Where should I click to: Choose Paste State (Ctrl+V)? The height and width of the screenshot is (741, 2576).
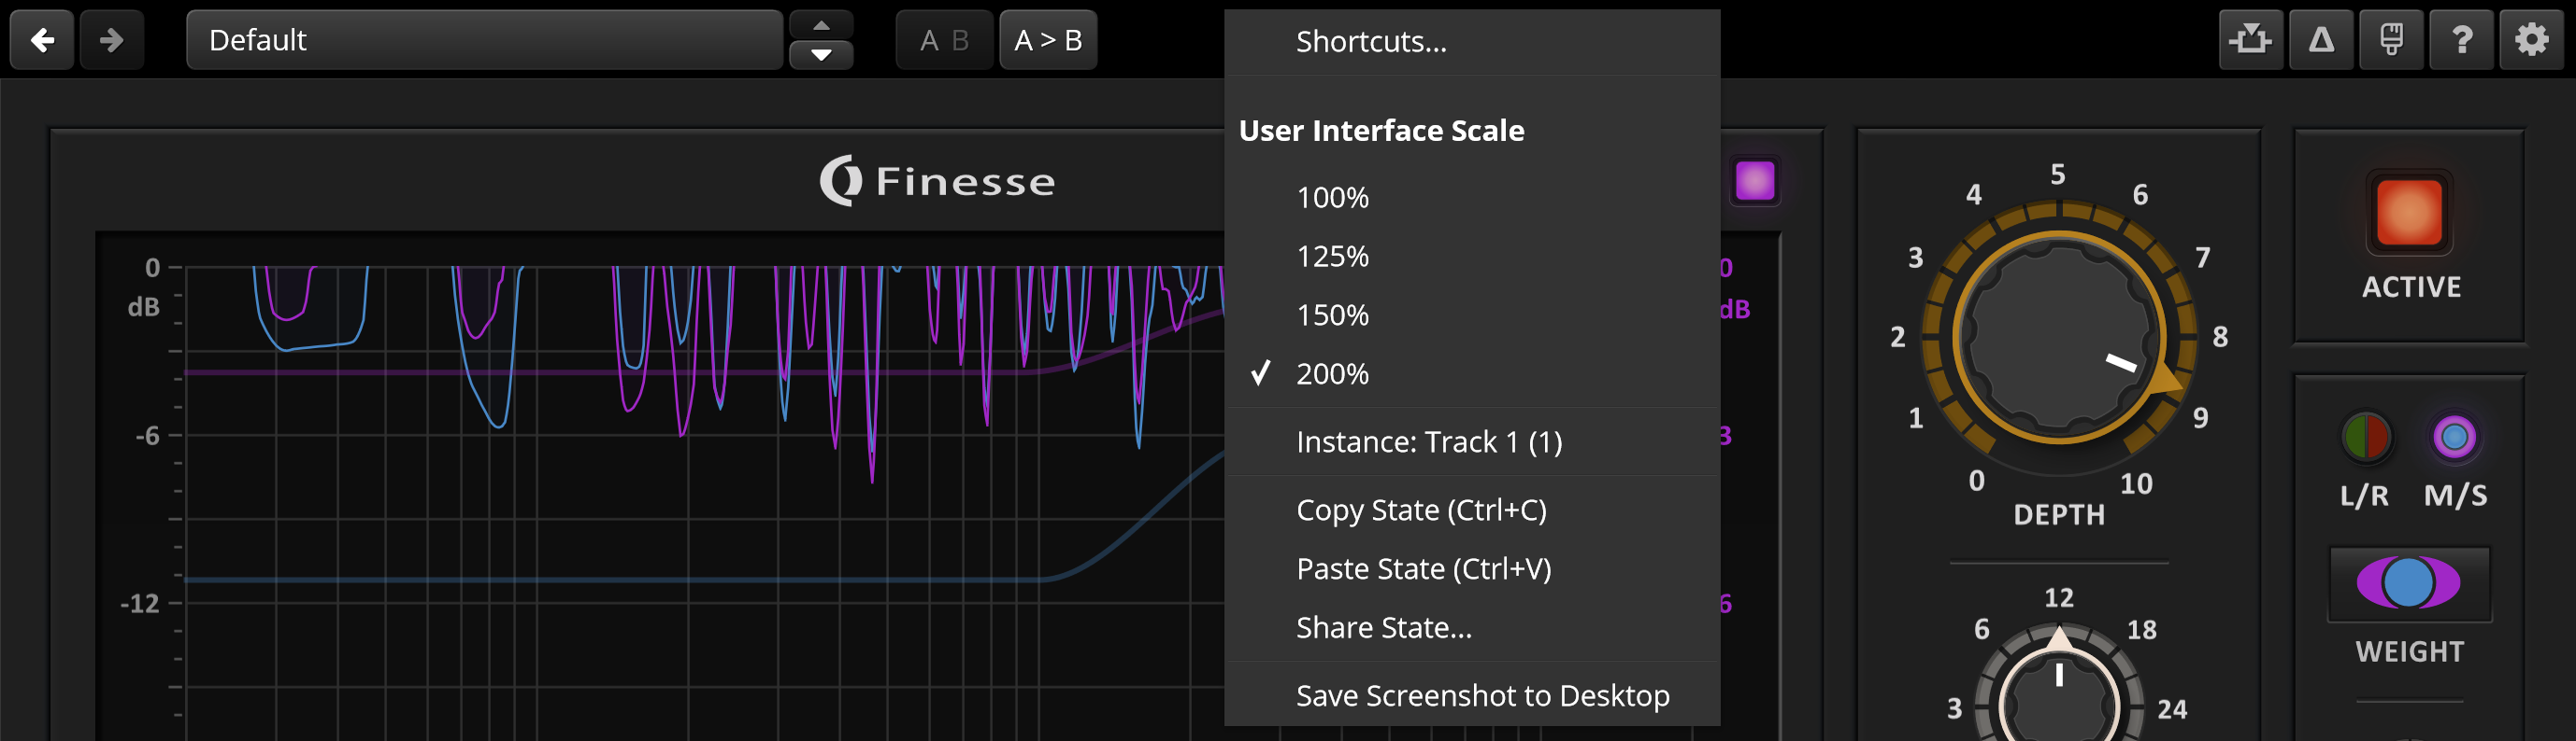tap(1472, 569)
